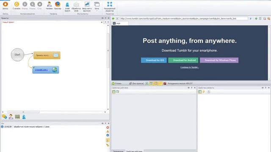
Task: Add a new browser tab with green plus
Action: pyautogui.click(x=256, y=19)
